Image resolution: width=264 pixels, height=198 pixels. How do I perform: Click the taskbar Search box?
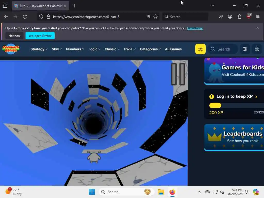coord(127,192)
